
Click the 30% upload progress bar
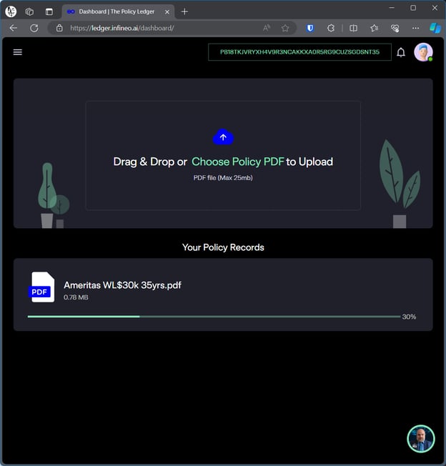[214, 317]
